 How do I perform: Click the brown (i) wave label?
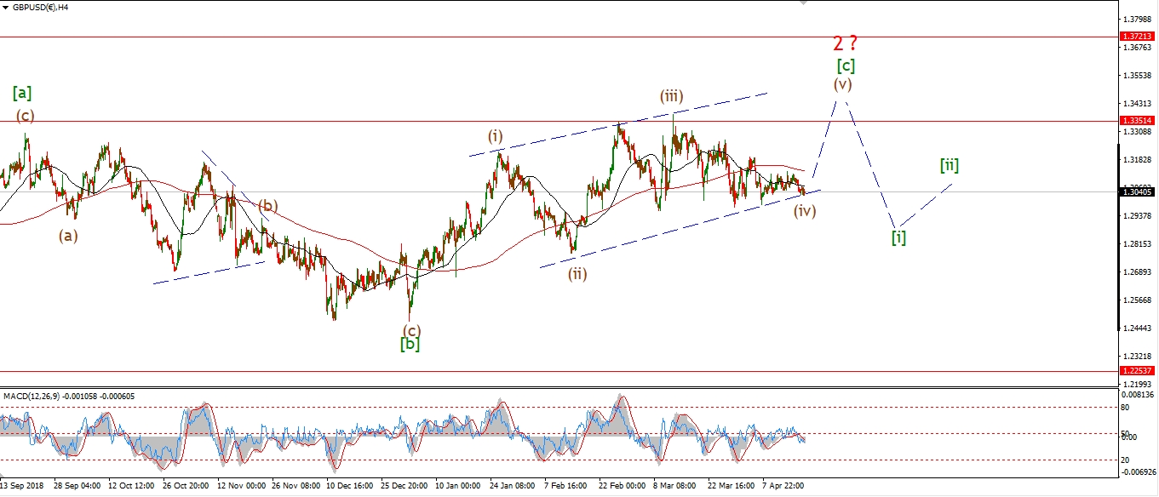(x=496, y=136)
